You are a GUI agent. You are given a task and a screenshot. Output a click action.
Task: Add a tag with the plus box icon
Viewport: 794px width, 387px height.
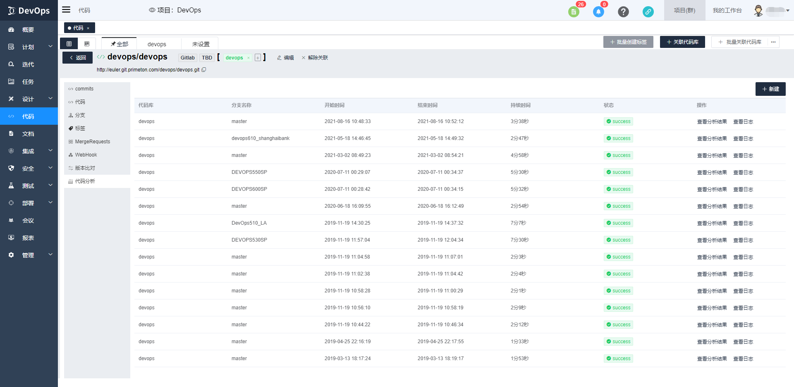pyautogui.click(x=258, y=58)
